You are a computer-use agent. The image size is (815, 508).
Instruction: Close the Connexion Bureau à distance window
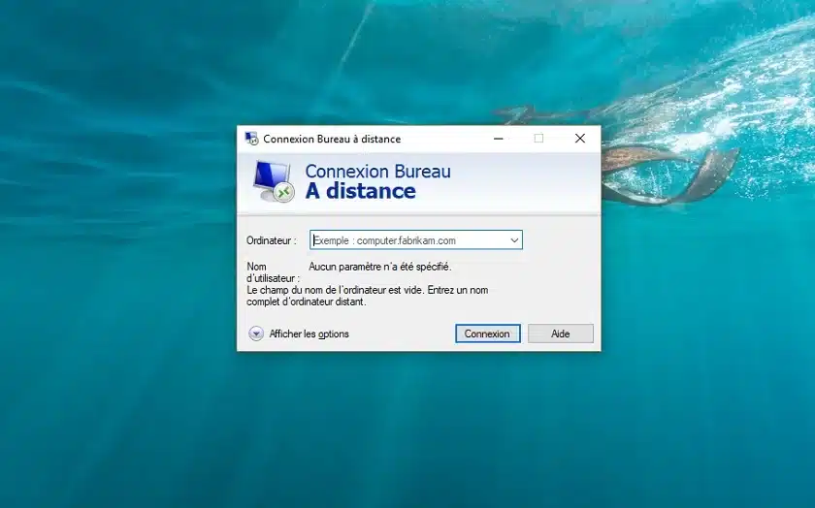click(x=580, y=139)
